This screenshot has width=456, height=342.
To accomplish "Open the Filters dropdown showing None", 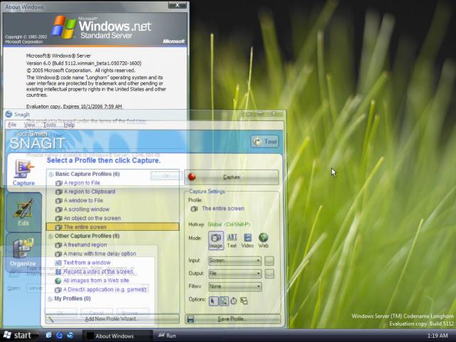I will 234,286.
